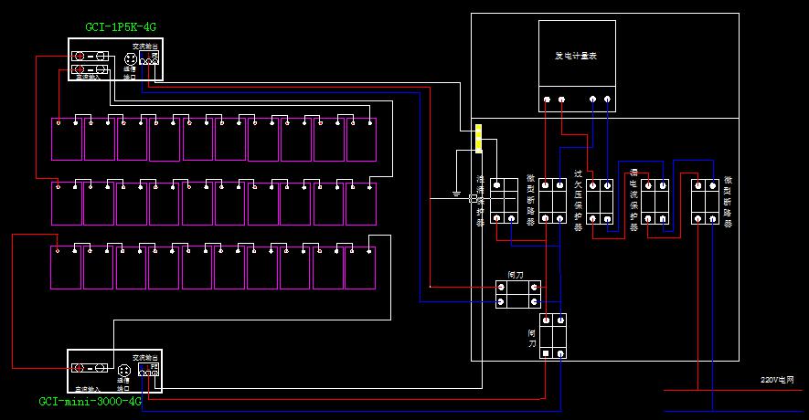Click the ground symbol near the surge protector
The width and height of the screenshot is (809, 420).
pyautogui.click(x=456, y=194)
